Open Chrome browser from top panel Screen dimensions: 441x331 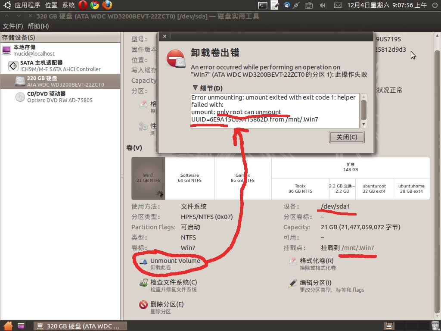[95, 5]
